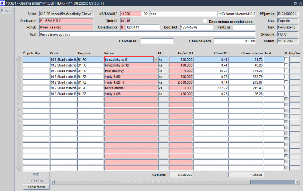The image size is (303, 191).
Task: Click the Kopie řádků button
Action: pos(36,187)
